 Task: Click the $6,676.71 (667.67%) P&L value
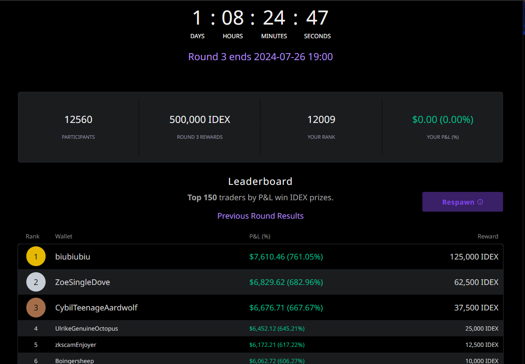286,308
